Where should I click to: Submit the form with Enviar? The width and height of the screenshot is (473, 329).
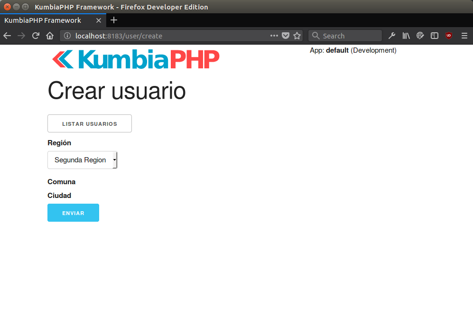74,213
